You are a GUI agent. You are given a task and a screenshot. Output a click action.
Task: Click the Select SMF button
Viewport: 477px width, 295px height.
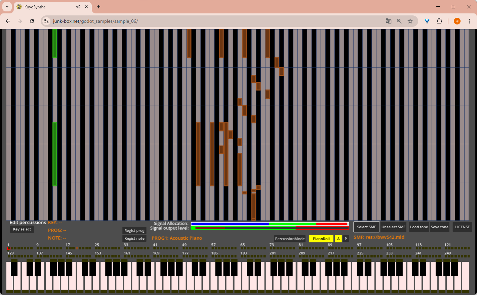click(366, 227)
